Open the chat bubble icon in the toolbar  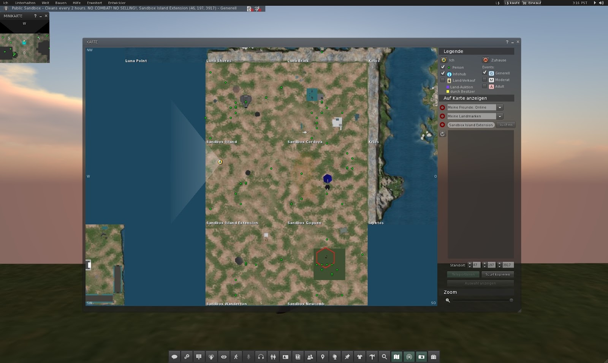click(x=174, y=357)
